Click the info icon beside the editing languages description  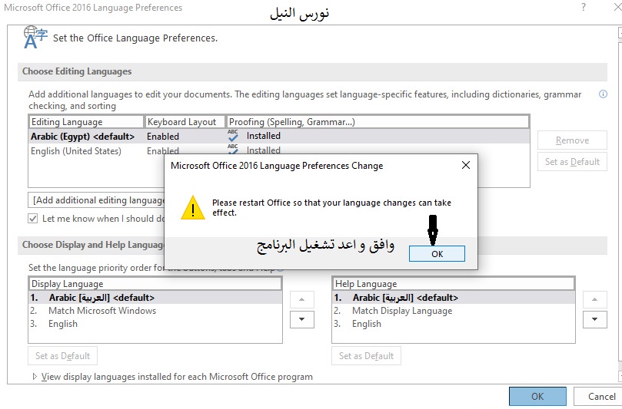tap(603, 94)
